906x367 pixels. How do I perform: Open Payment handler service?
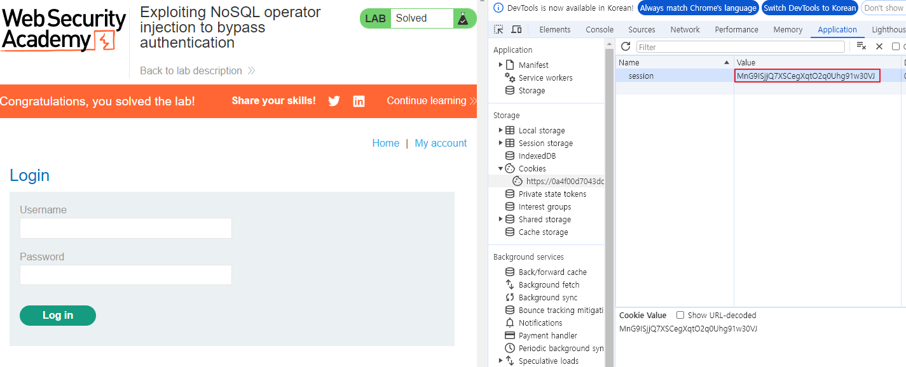click(548, 335)
